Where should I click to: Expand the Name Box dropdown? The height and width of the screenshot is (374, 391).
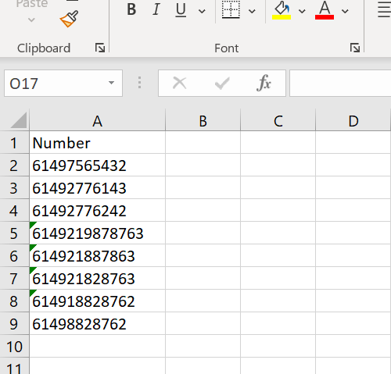click(111, 83)
